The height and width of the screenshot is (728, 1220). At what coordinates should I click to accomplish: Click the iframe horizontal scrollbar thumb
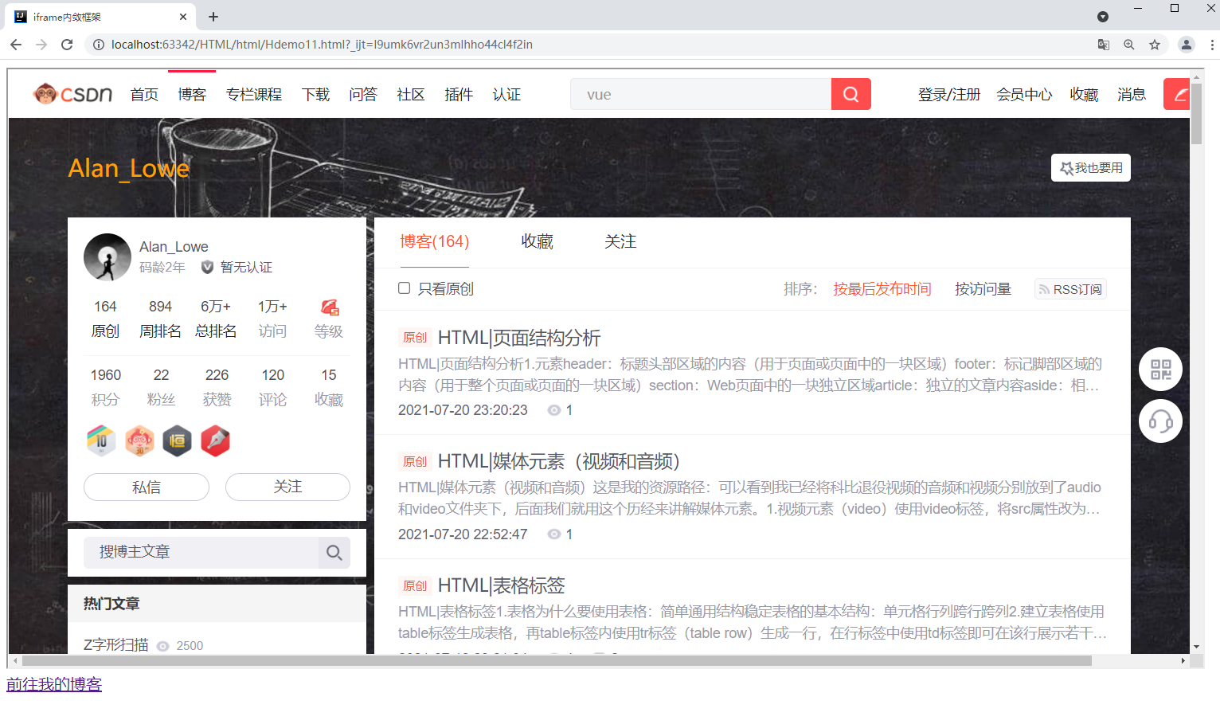[x=557, y=661]
